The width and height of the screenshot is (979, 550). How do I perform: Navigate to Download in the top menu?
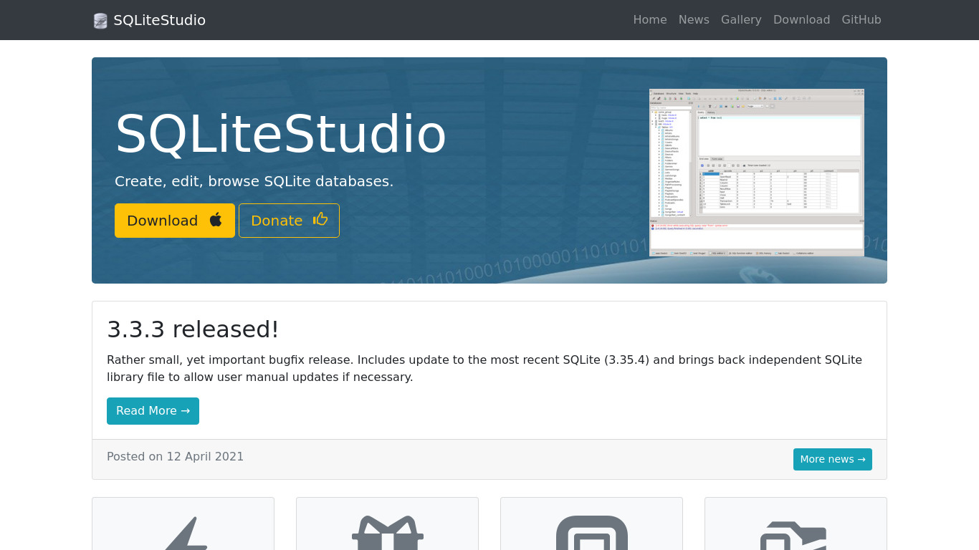click(x=801, y=20)
